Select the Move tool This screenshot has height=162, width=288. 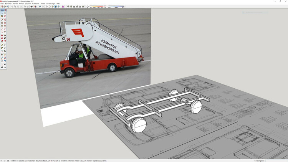[x=2, y=35]
